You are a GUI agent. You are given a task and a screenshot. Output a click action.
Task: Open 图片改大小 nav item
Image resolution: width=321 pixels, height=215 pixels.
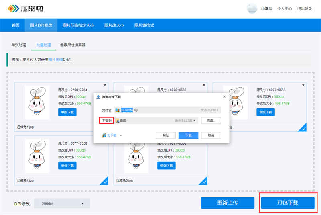(x=114, y=25)
